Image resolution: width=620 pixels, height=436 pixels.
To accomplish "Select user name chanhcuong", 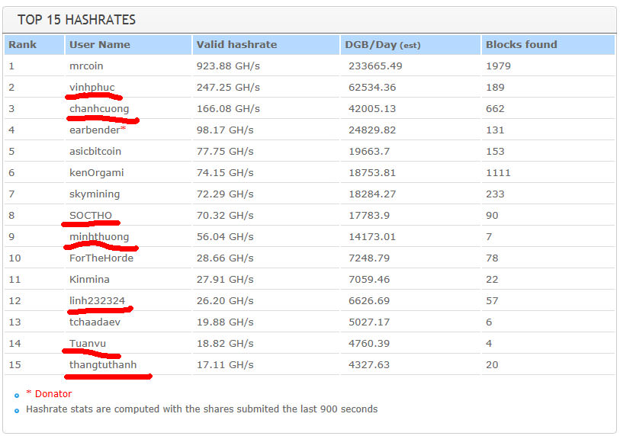I will coord(99,109).
